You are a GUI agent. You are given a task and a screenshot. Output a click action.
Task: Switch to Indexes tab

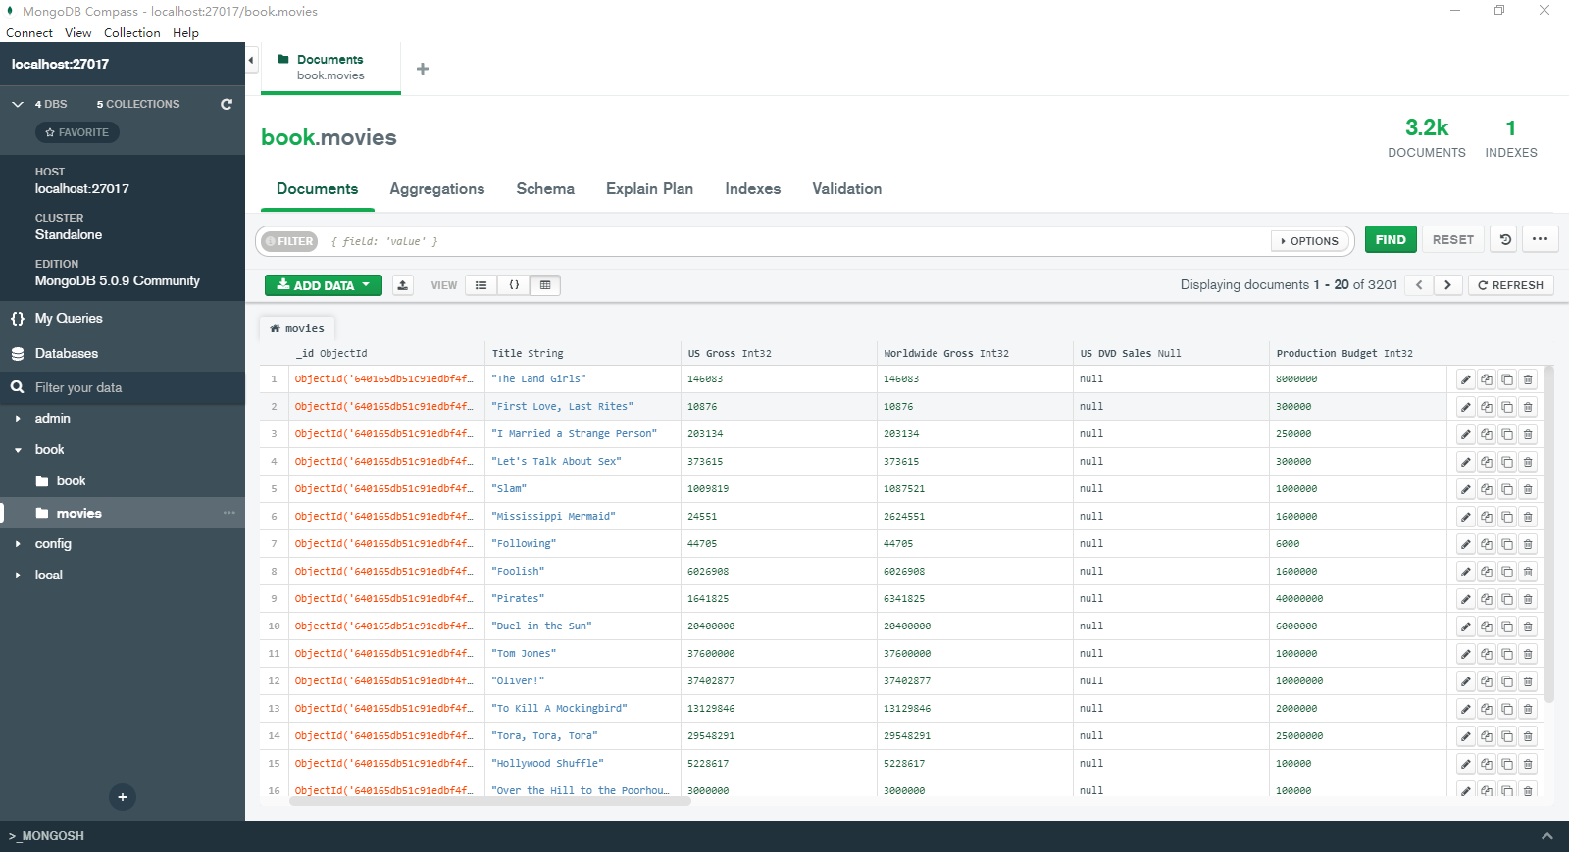click(x=753, y=189)
